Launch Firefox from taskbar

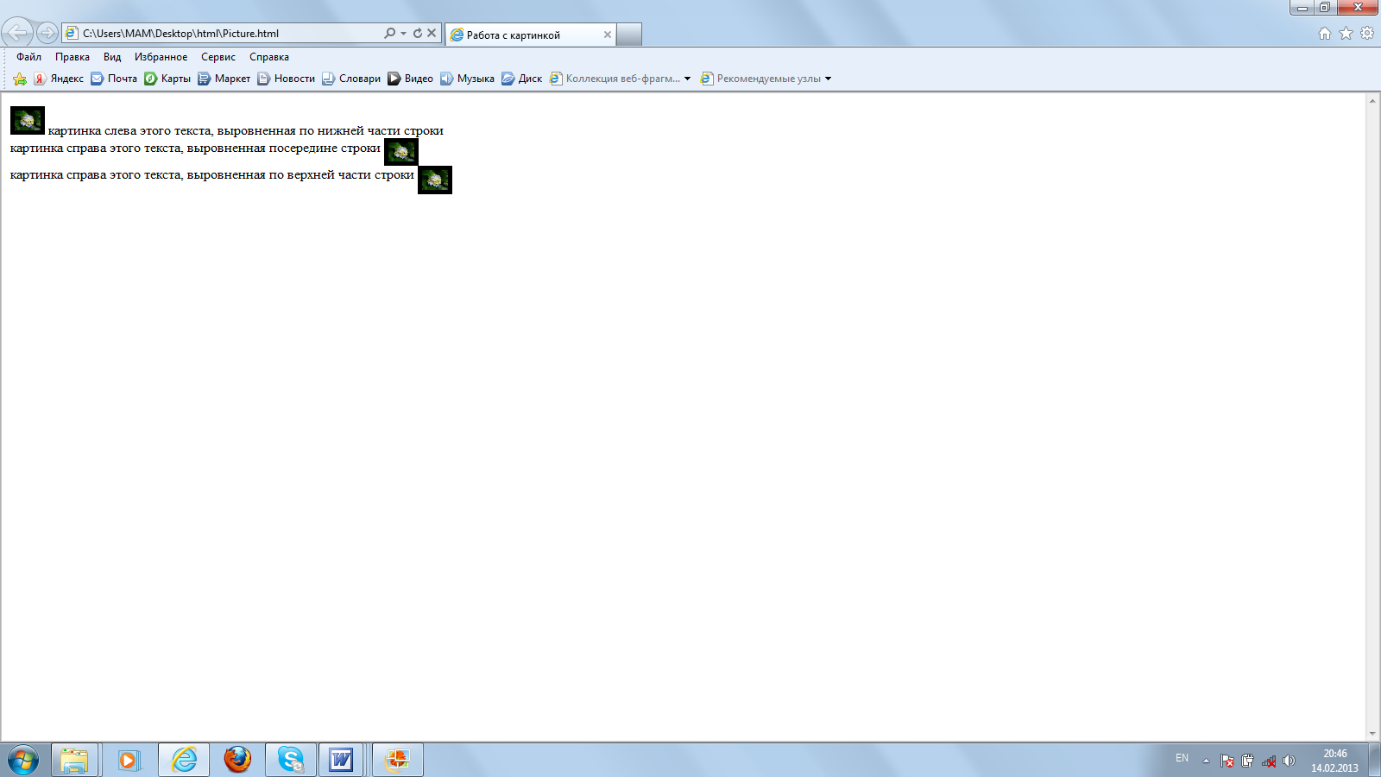click(237, 761)
